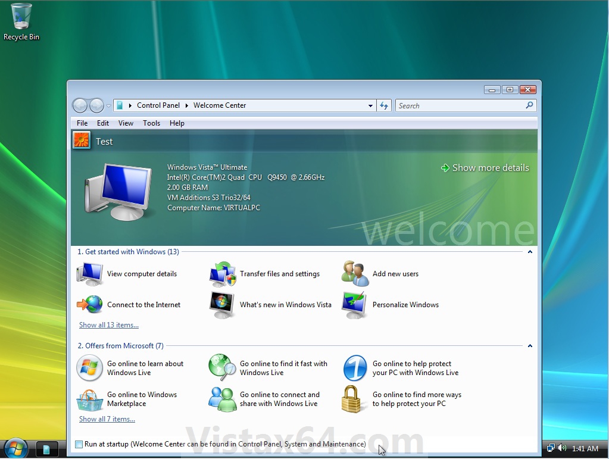The width and height of the screenshot is (609, 459).
Task: Click the 1. Get started with Windows (13) heading
Action: 128,252
